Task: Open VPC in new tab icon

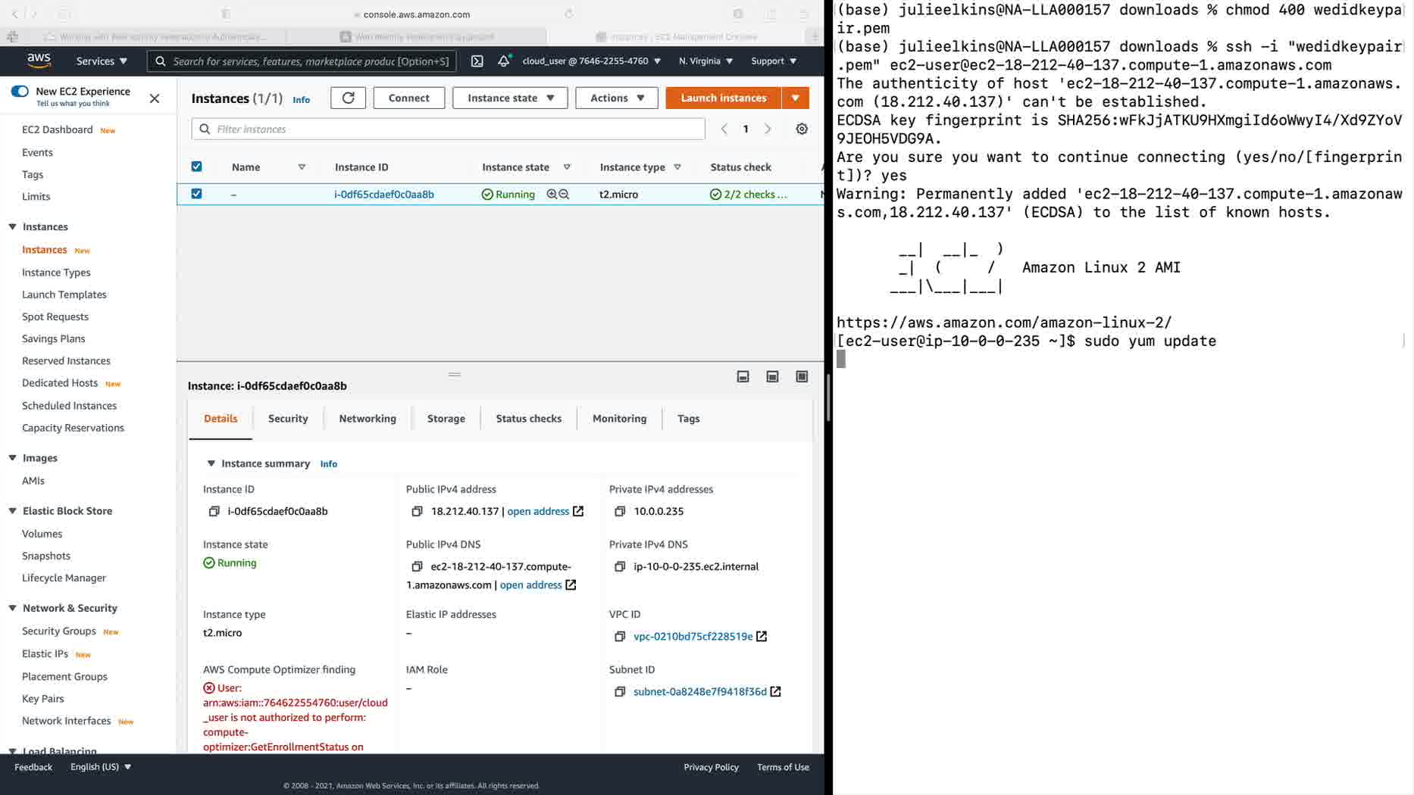Action: (x=762, y=637)
